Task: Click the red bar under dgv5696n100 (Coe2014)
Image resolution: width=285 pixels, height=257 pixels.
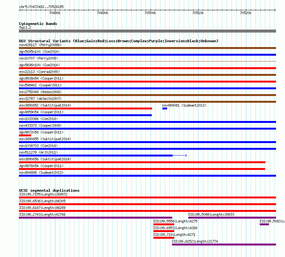Action: [x=147, y=68]
